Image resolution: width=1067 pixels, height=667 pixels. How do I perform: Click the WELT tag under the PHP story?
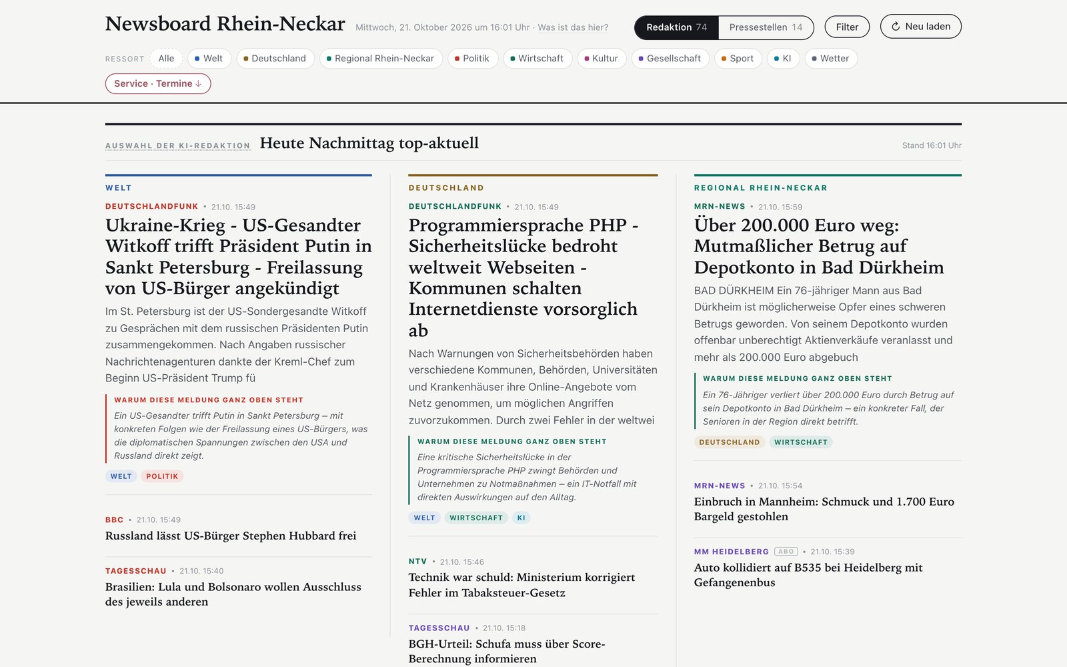(424, 518)
